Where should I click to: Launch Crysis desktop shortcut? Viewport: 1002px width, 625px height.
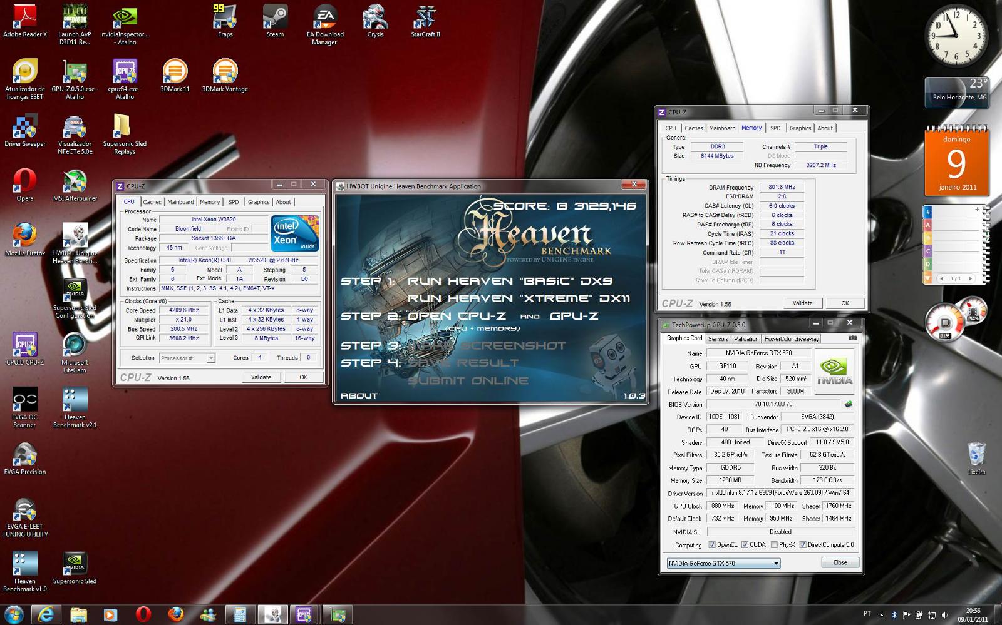375,22
